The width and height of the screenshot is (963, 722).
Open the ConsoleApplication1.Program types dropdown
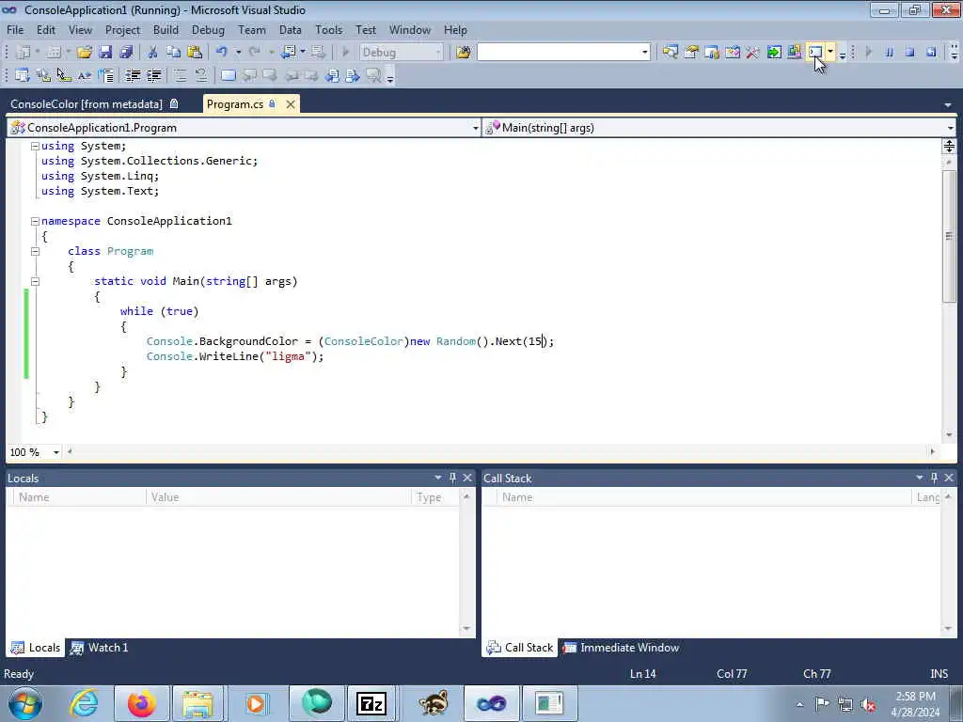click(475, 128)
